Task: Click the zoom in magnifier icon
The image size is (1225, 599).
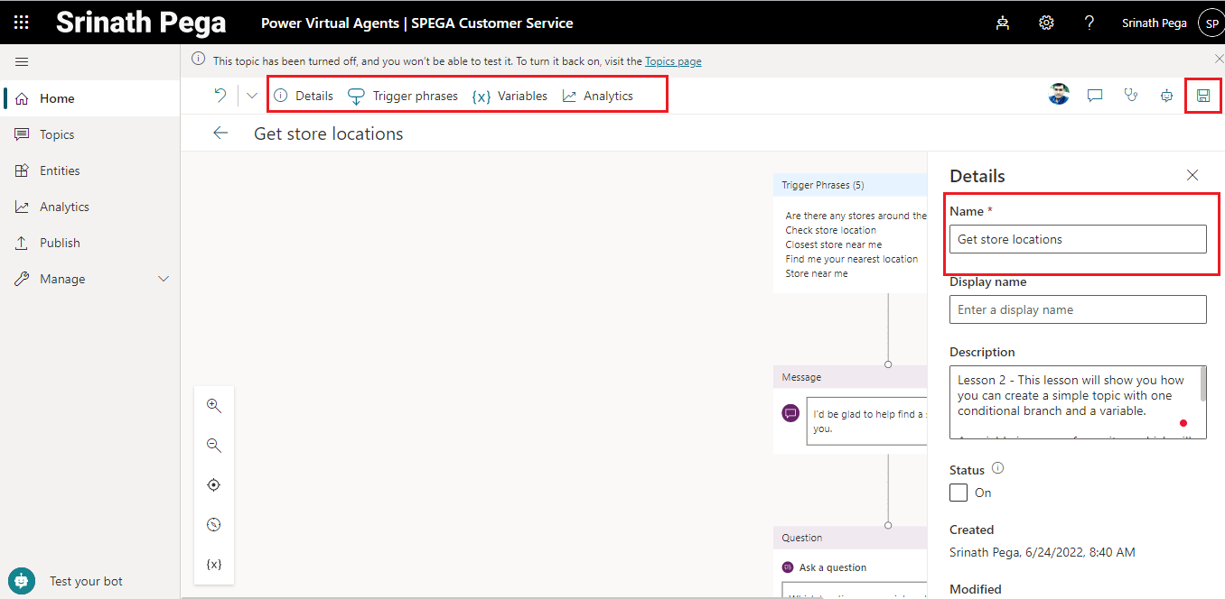Action: point(214,406)
